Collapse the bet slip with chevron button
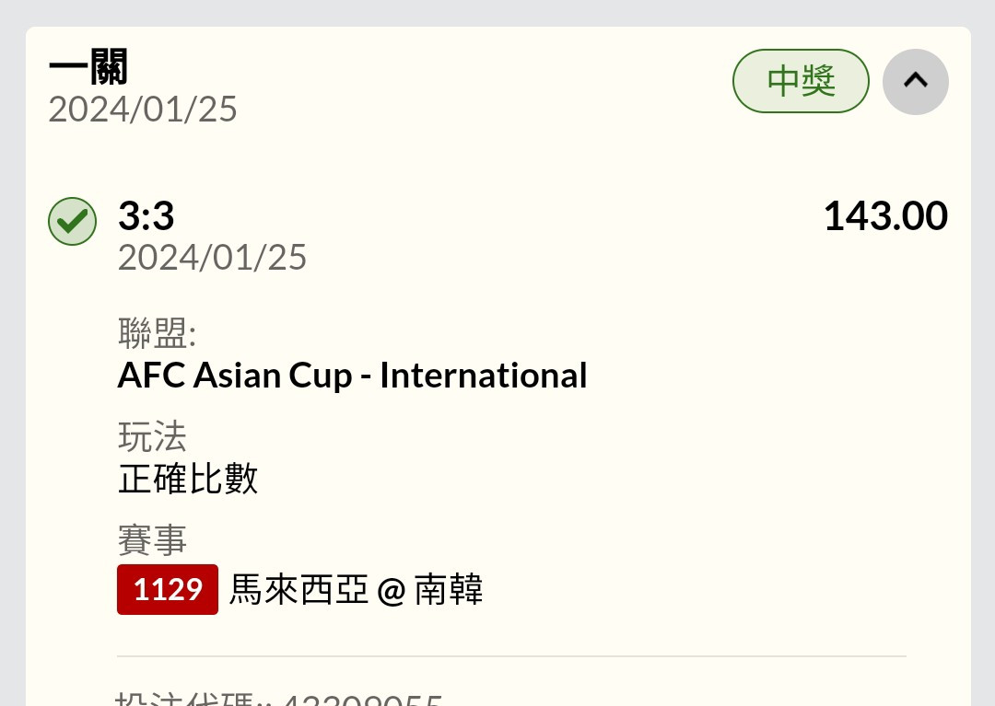 coord(915,82)
